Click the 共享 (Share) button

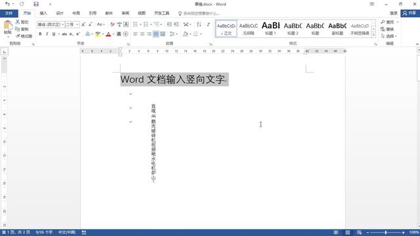[x=410, y=13]
